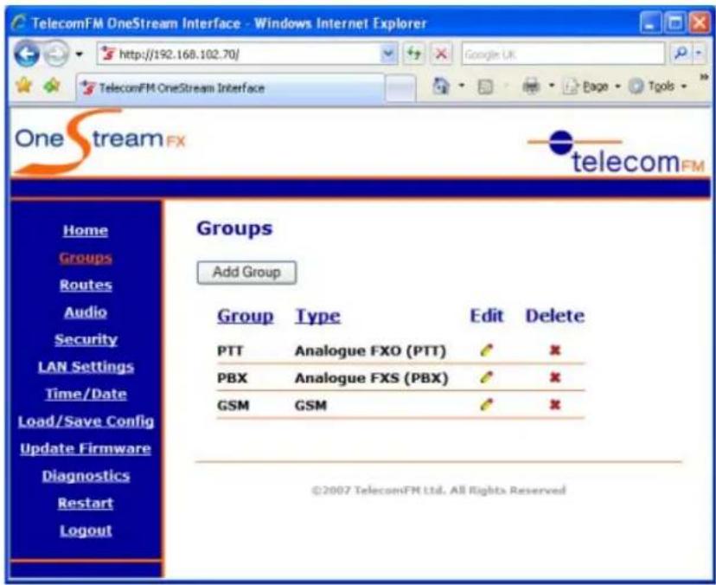This screenshot has width=716, height=585.
Task: Click the GSM type text
Action: pyautogui.click(x=310, y=405)
